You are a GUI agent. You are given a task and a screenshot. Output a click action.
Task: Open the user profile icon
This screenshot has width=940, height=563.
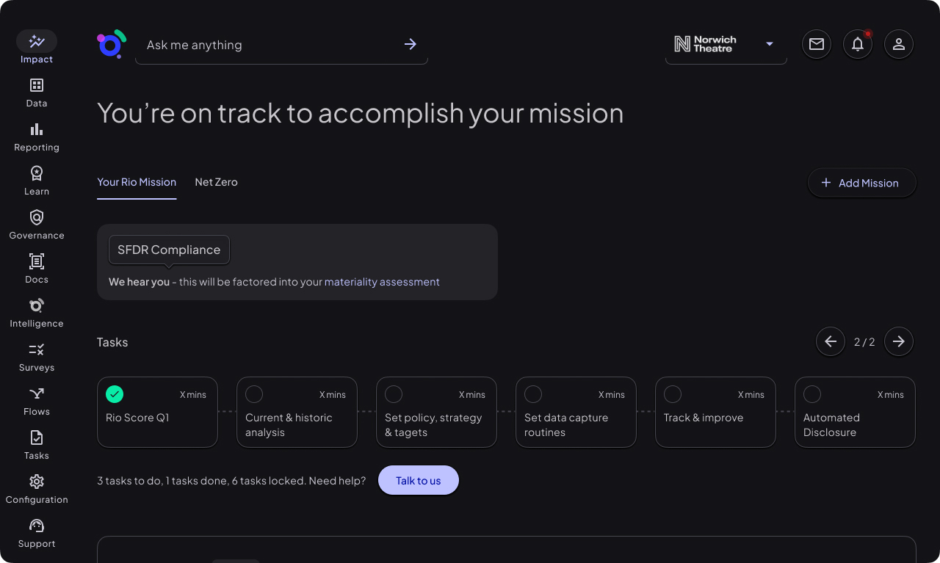coord(899,44)
